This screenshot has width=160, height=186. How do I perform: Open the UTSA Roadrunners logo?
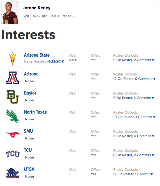[13, 173]
